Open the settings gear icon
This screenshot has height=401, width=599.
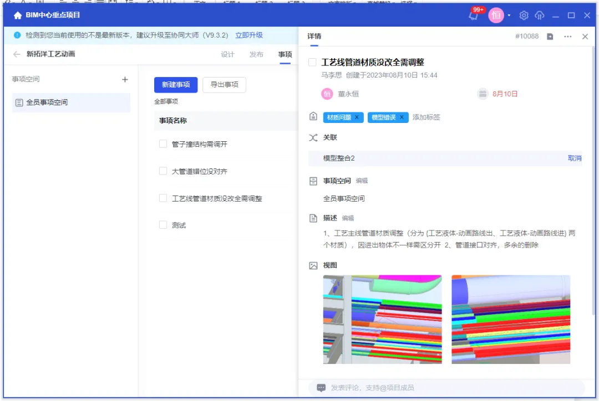[x=524, y=16]
